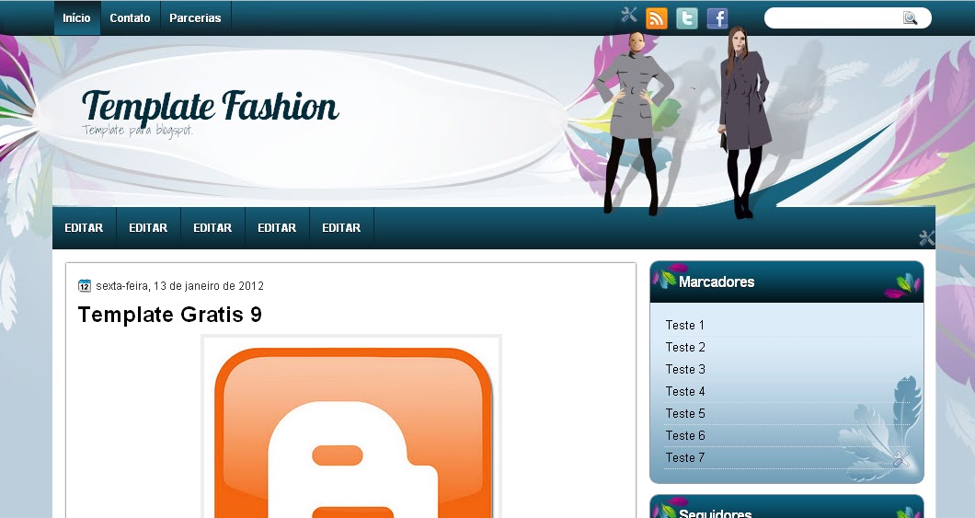
Task: Open the Teste 1 label link
Action: point(684,325)
